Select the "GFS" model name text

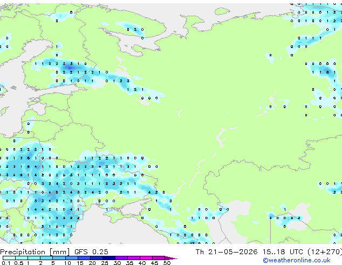81,252
